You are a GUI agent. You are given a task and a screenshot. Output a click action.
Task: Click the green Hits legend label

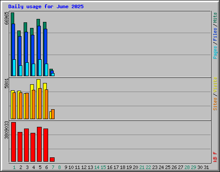(x=215, y=18)
